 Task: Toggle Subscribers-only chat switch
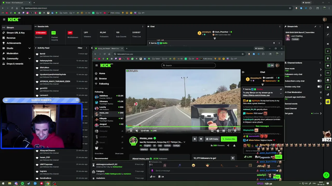319,81
